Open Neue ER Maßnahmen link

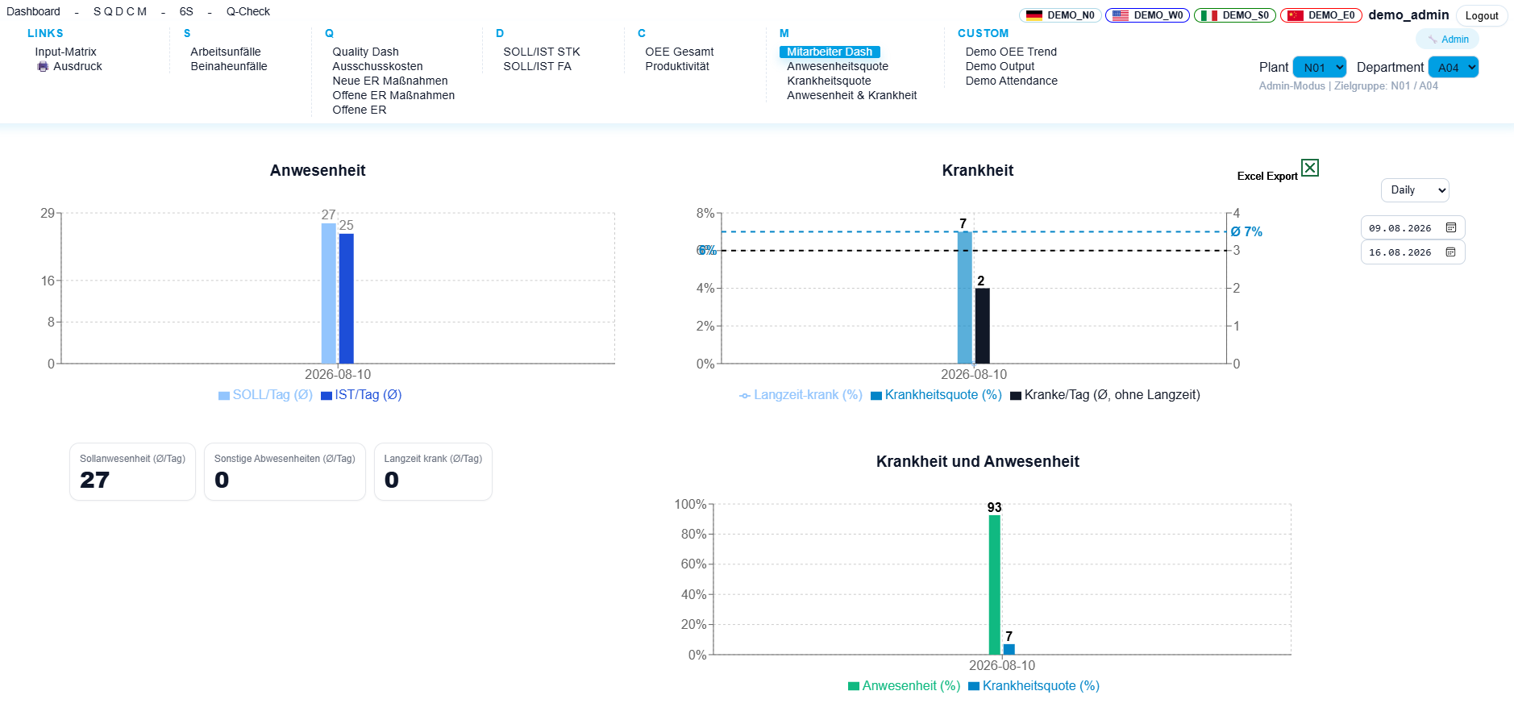point(390,81)
